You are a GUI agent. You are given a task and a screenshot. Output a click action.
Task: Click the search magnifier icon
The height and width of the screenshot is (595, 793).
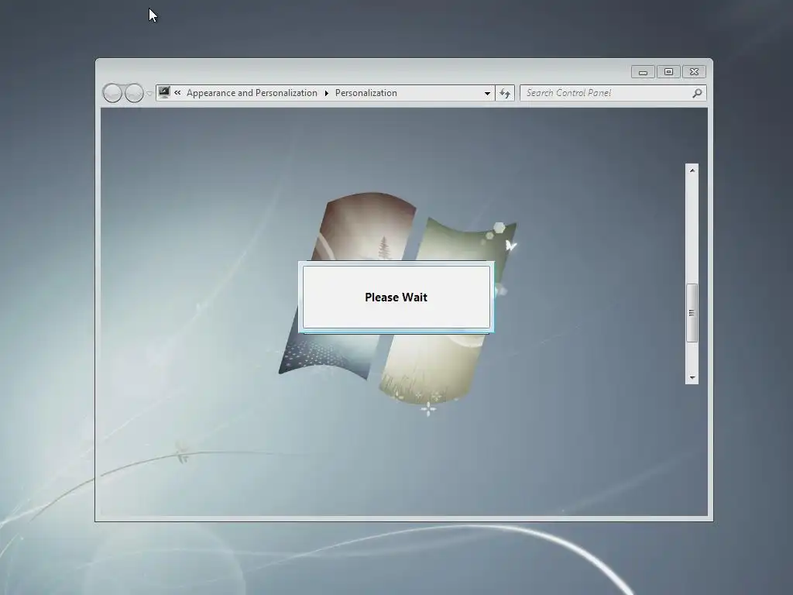point(697,93)
